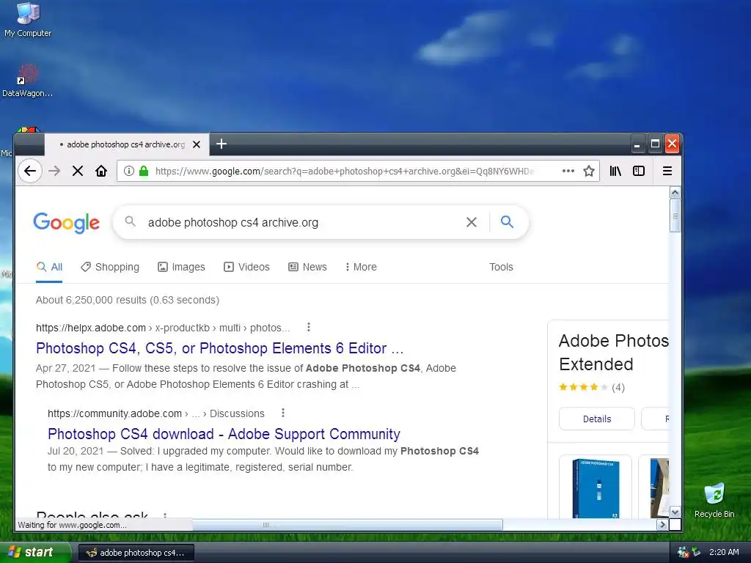Open My Computer desktop icon
Viewport: 751px width, 563px height.
[x=28, y=20]
